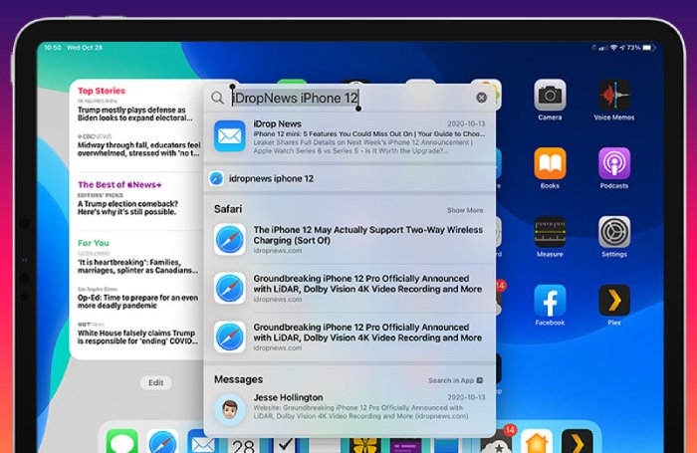This screenshot has height=453, width=697.
Task: Expand Safari results with Show More
Action: [x=465, y=210]
